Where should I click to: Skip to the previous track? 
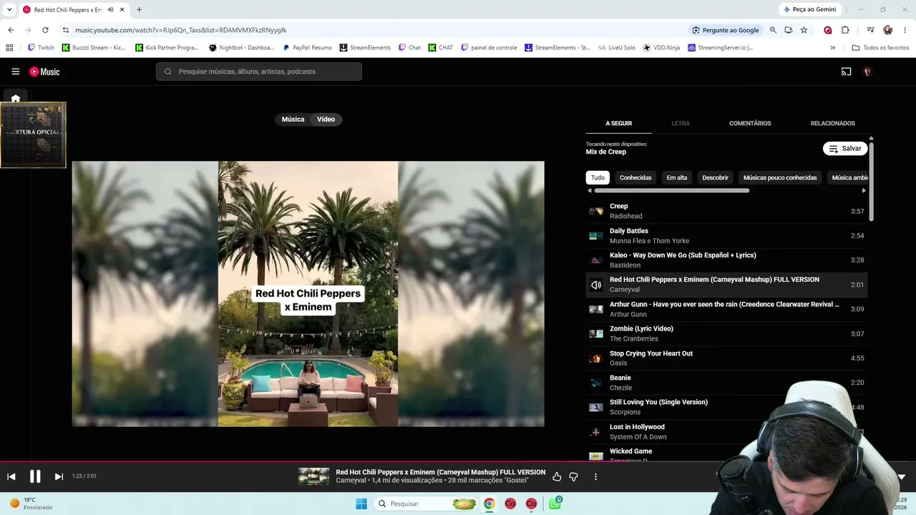(11, 476)
